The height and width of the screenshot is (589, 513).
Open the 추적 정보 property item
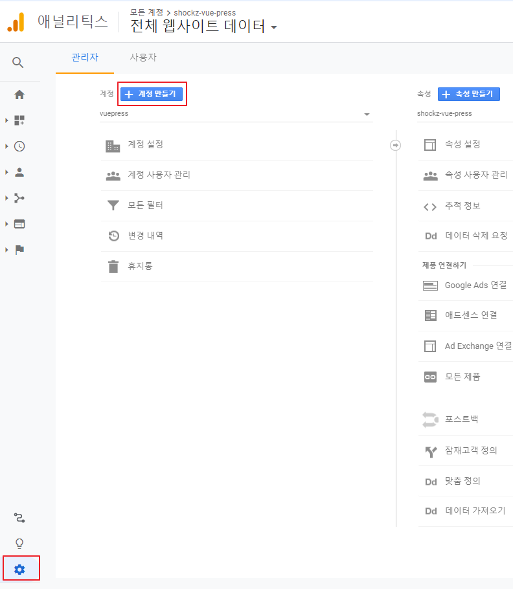point(462,206)
